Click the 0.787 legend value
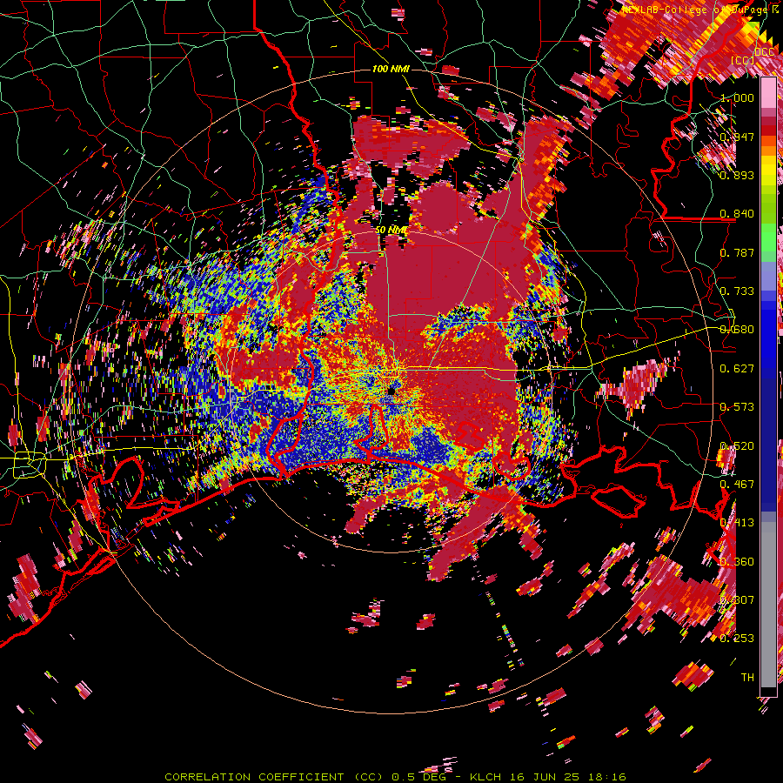The image size is (783, 783). [737, 252]
